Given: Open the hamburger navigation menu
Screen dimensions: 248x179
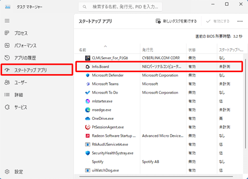Looking at the screenshot, I should point(7,21).
